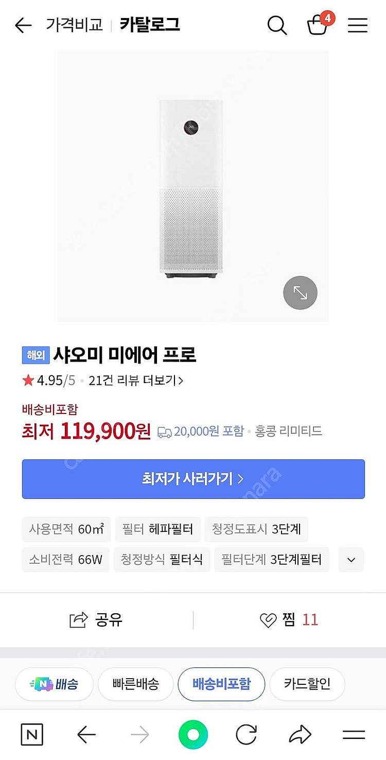The height and width of the screenshot is (760, 386).
Task: Expand product image to fullscreen
Action: 300,293
